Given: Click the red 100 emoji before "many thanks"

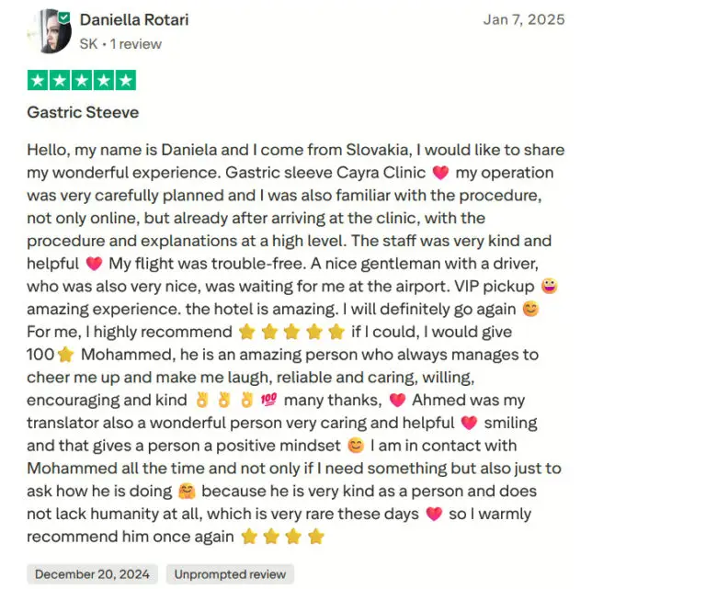Looking at the screenshot, I should 269,400.
